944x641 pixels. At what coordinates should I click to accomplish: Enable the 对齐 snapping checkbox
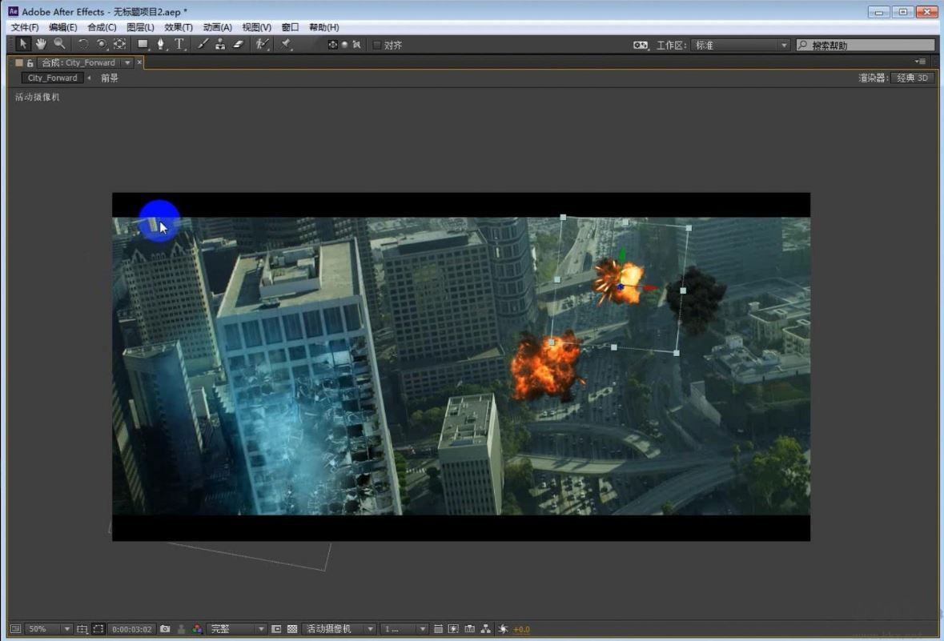(376, 45)
